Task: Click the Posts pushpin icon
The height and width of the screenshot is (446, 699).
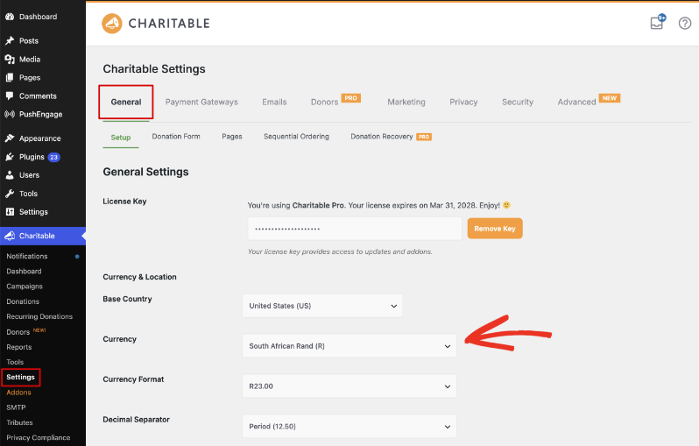Action: coord(10,40)
